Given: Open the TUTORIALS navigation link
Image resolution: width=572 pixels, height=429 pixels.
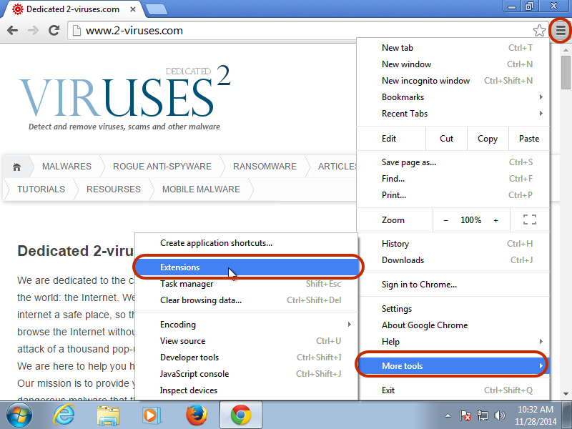Looking at the screenshot, I should click(x=41, y=189).
